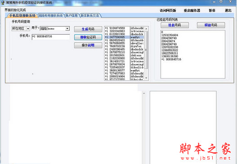Screen dimensions: 237x164
Task: Click name cell ikdienz in list
Action: (x=136, y=55)
